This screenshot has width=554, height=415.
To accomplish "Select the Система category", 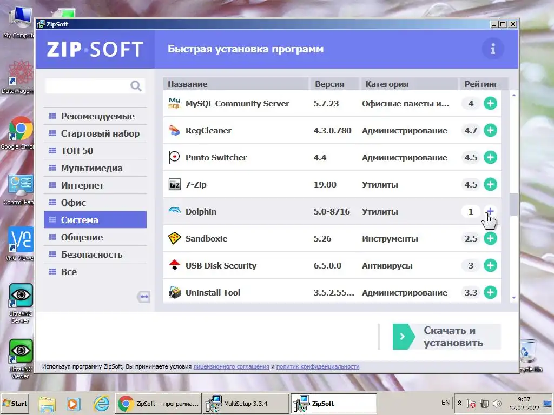I will [x=95, y=220].
